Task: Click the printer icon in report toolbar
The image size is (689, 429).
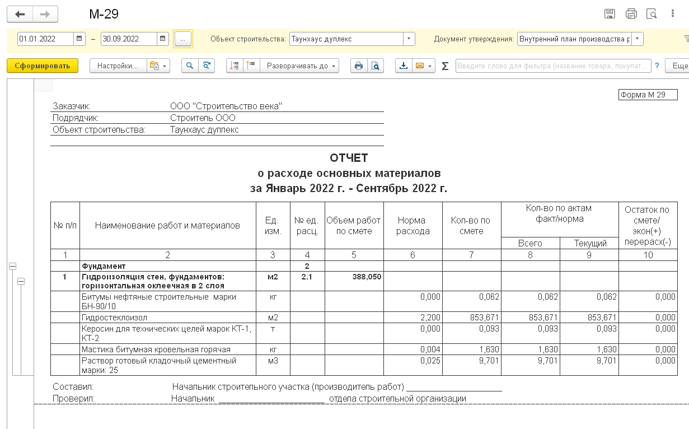Action: [x=359, y=66]
